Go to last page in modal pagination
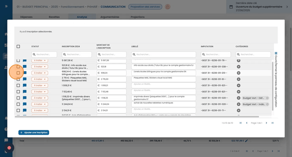The height and width of the screenshot is (157, 292). click(x=272, y=123)
